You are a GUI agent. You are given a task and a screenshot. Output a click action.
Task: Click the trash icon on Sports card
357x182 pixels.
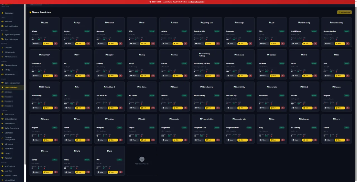[x=348, y=140]
